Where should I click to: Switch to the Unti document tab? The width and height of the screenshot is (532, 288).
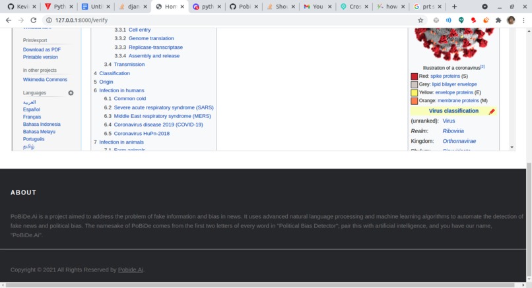click(96, 7)
